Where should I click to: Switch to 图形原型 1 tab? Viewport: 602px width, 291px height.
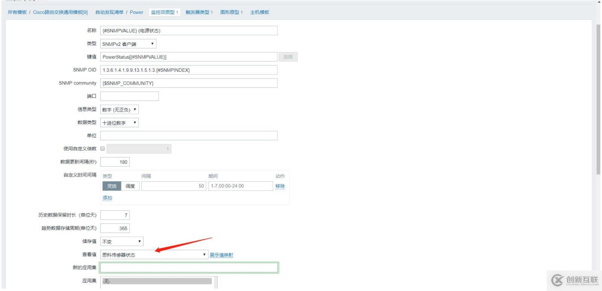click(231, 12)
